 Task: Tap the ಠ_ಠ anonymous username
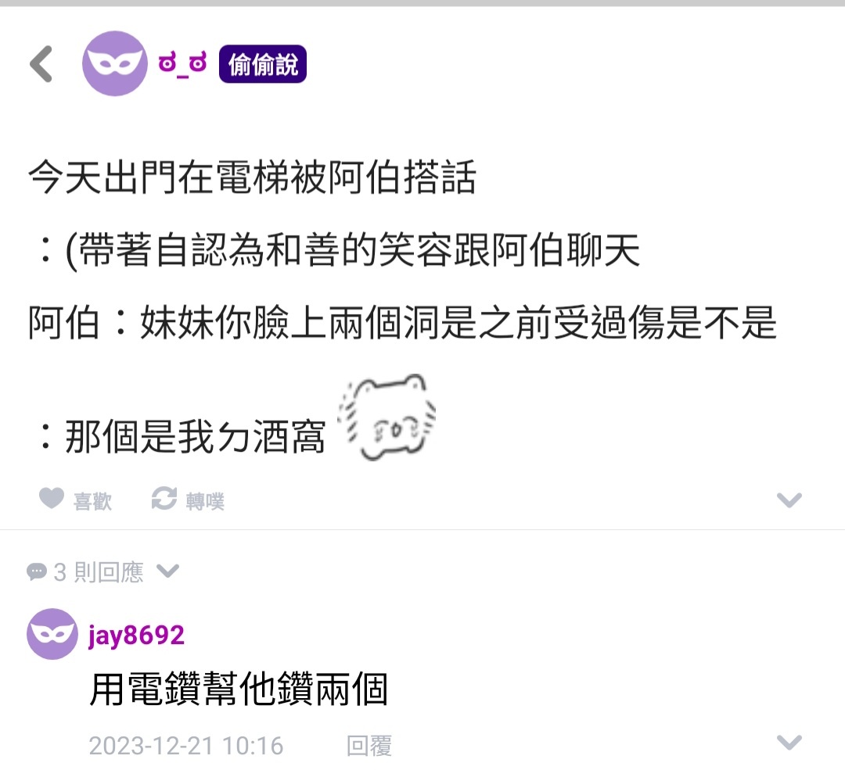tap(182, 64)
